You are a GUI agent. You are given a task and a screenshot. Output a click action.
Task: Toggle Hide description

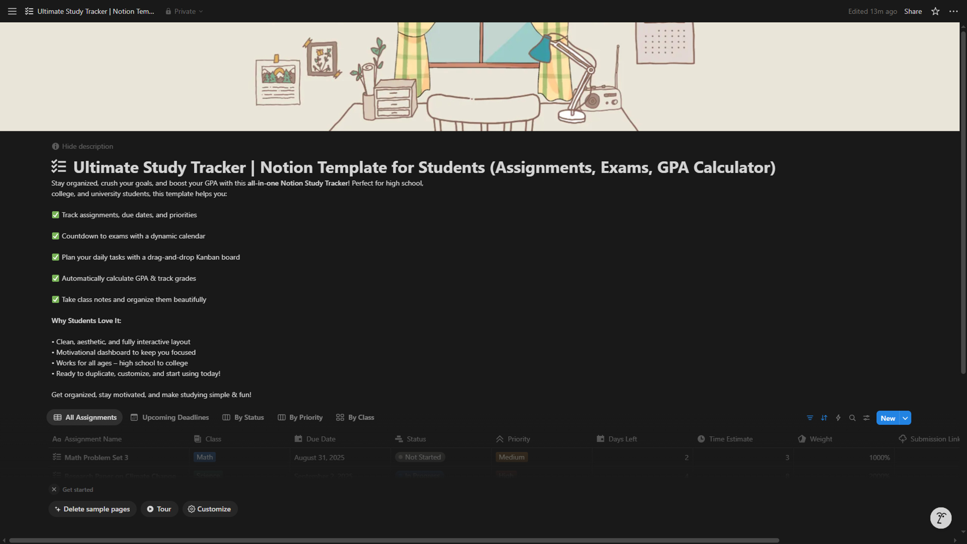pyautogui.click(x=82, y=146)
